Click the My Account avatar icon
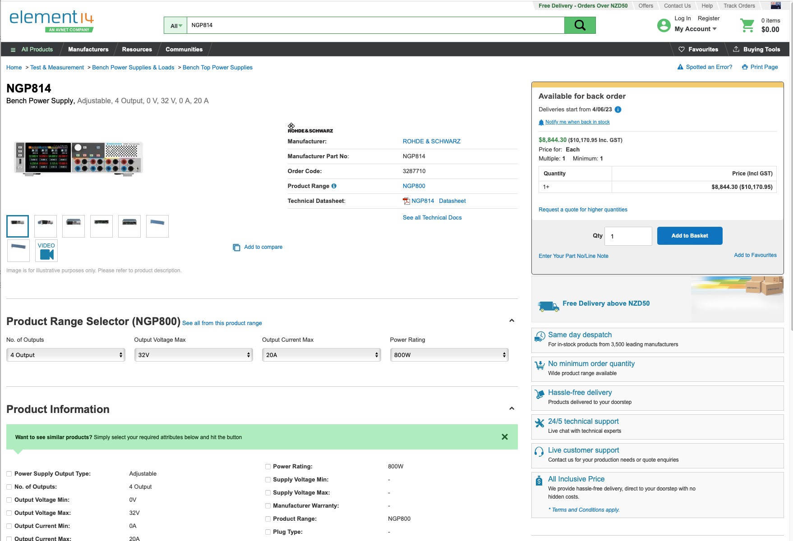 (x=664, y=25)
